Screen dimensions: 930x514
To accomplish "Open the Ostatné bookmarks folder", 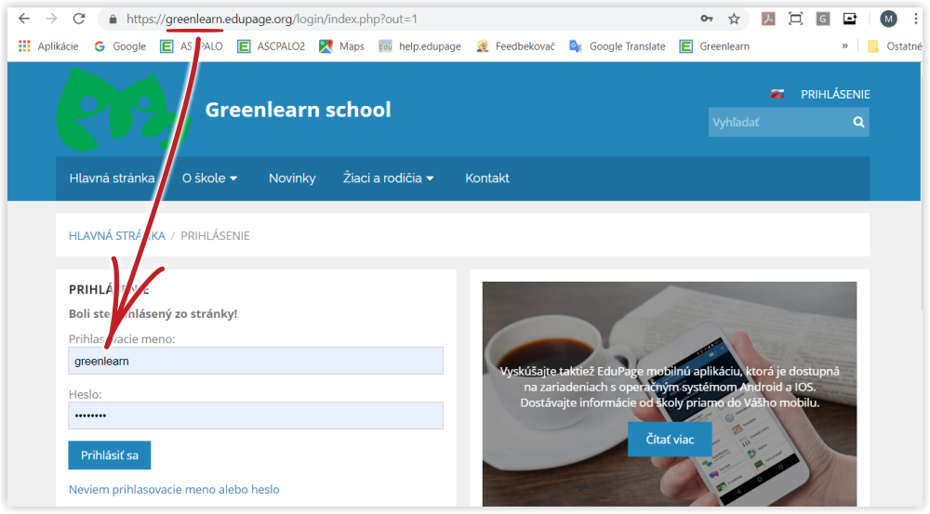I will [895, 46].
